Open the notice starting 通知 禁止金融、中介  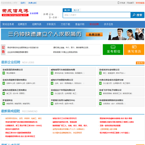(71, 48)
